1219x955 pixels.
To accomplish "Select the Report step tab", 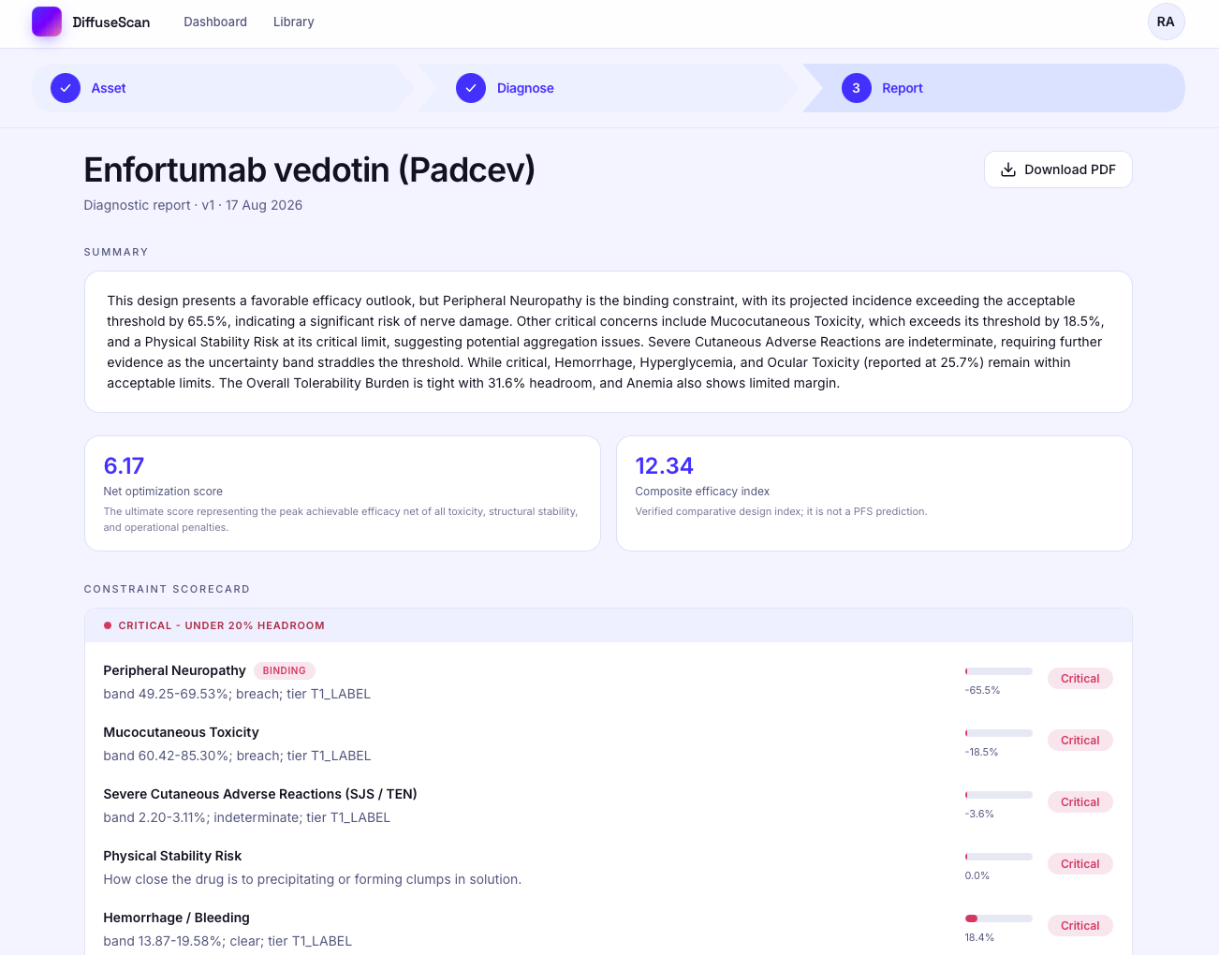I will [993, 88].
